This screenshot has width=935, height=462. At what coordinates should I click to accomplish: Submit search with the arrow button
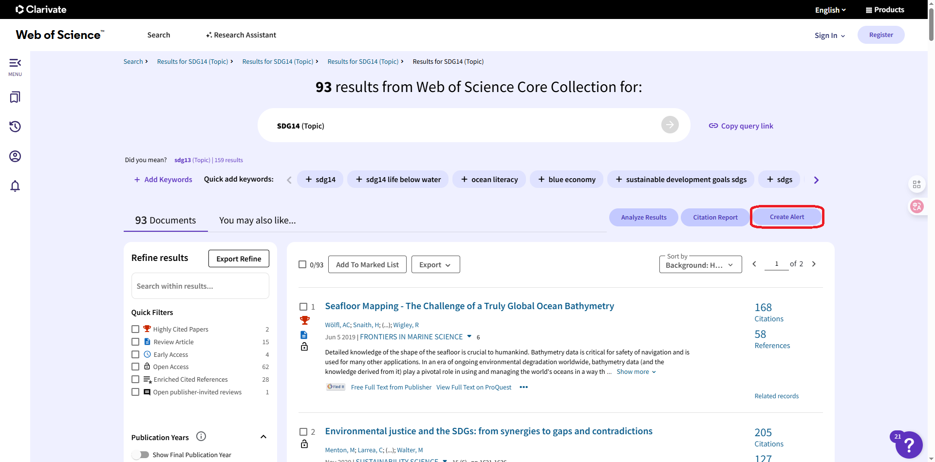pos(670,125)
